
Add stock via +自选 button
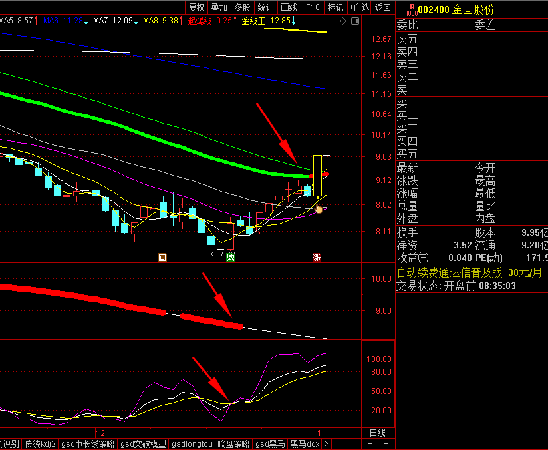coord(358,7)
